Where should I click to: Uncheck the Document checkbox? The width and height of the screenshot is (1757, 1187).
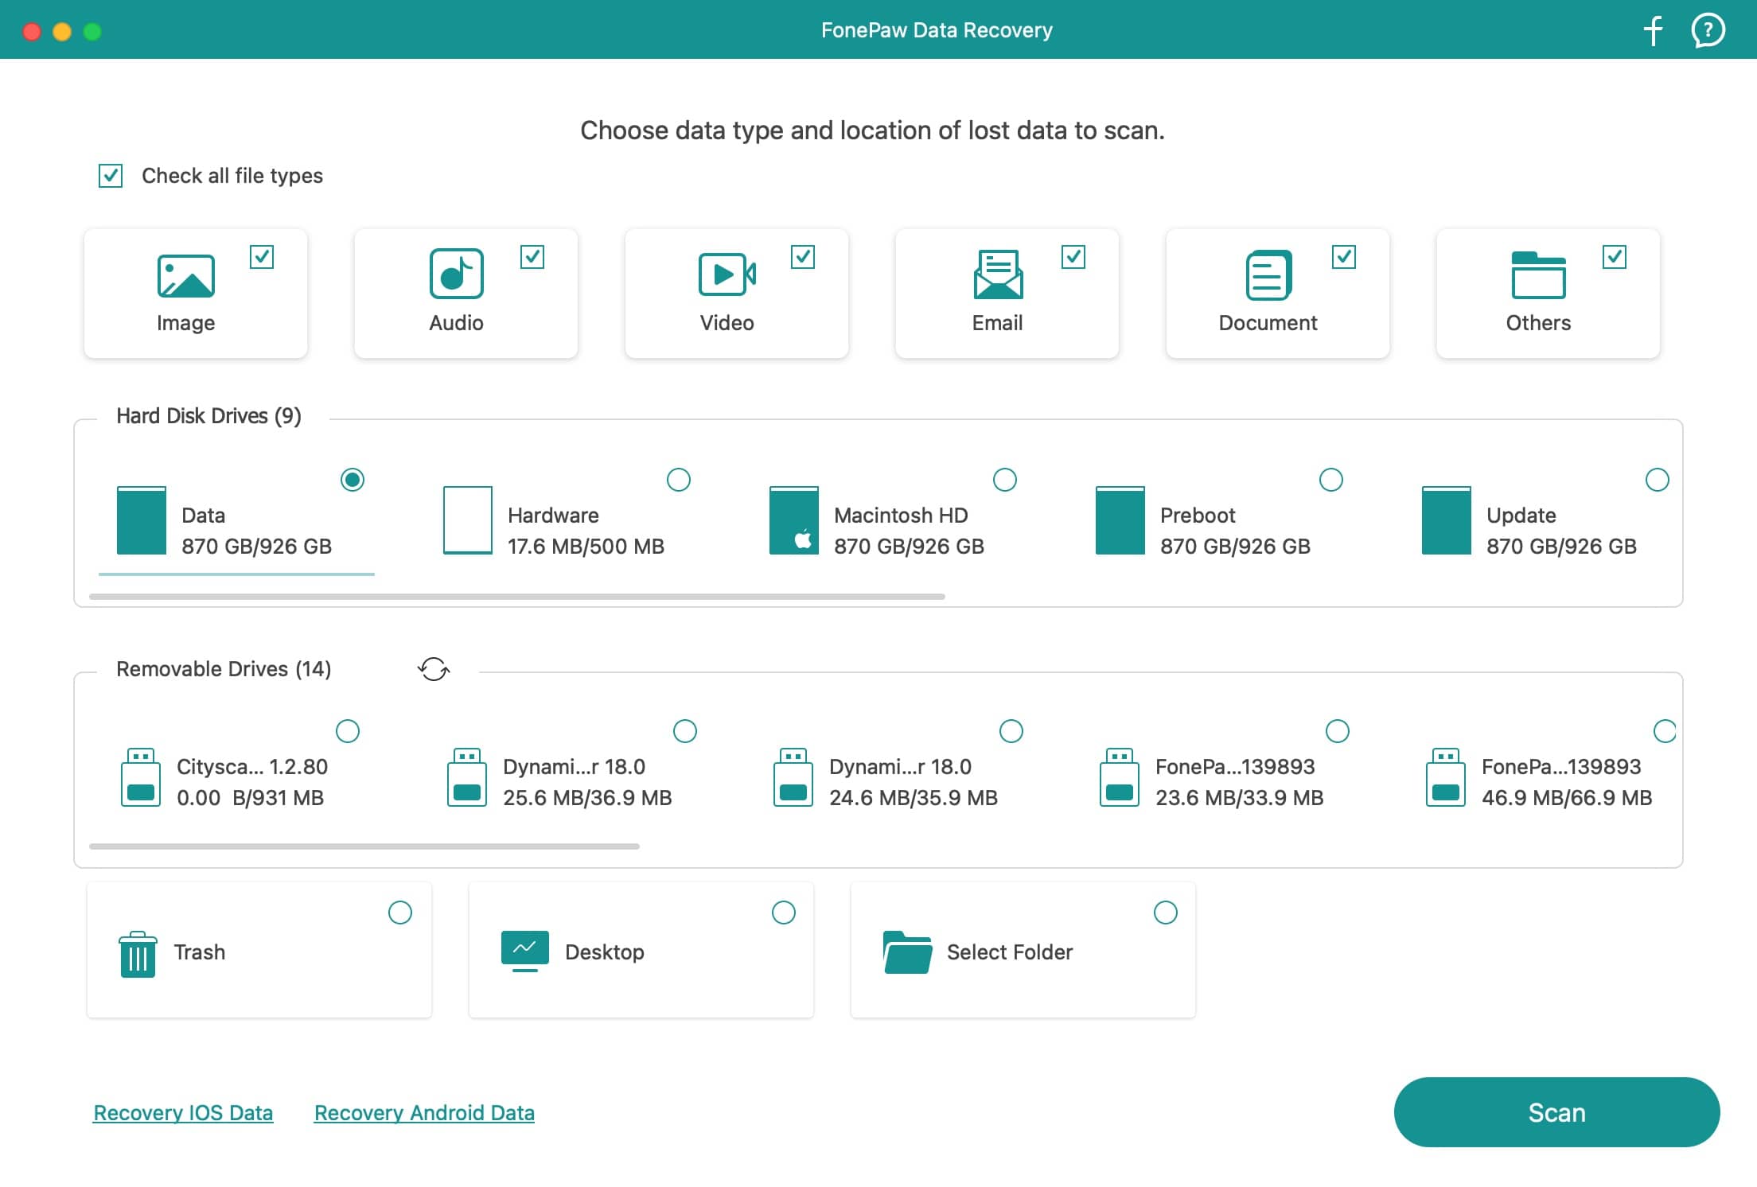pyautogui.click(x=1344, y=257)
